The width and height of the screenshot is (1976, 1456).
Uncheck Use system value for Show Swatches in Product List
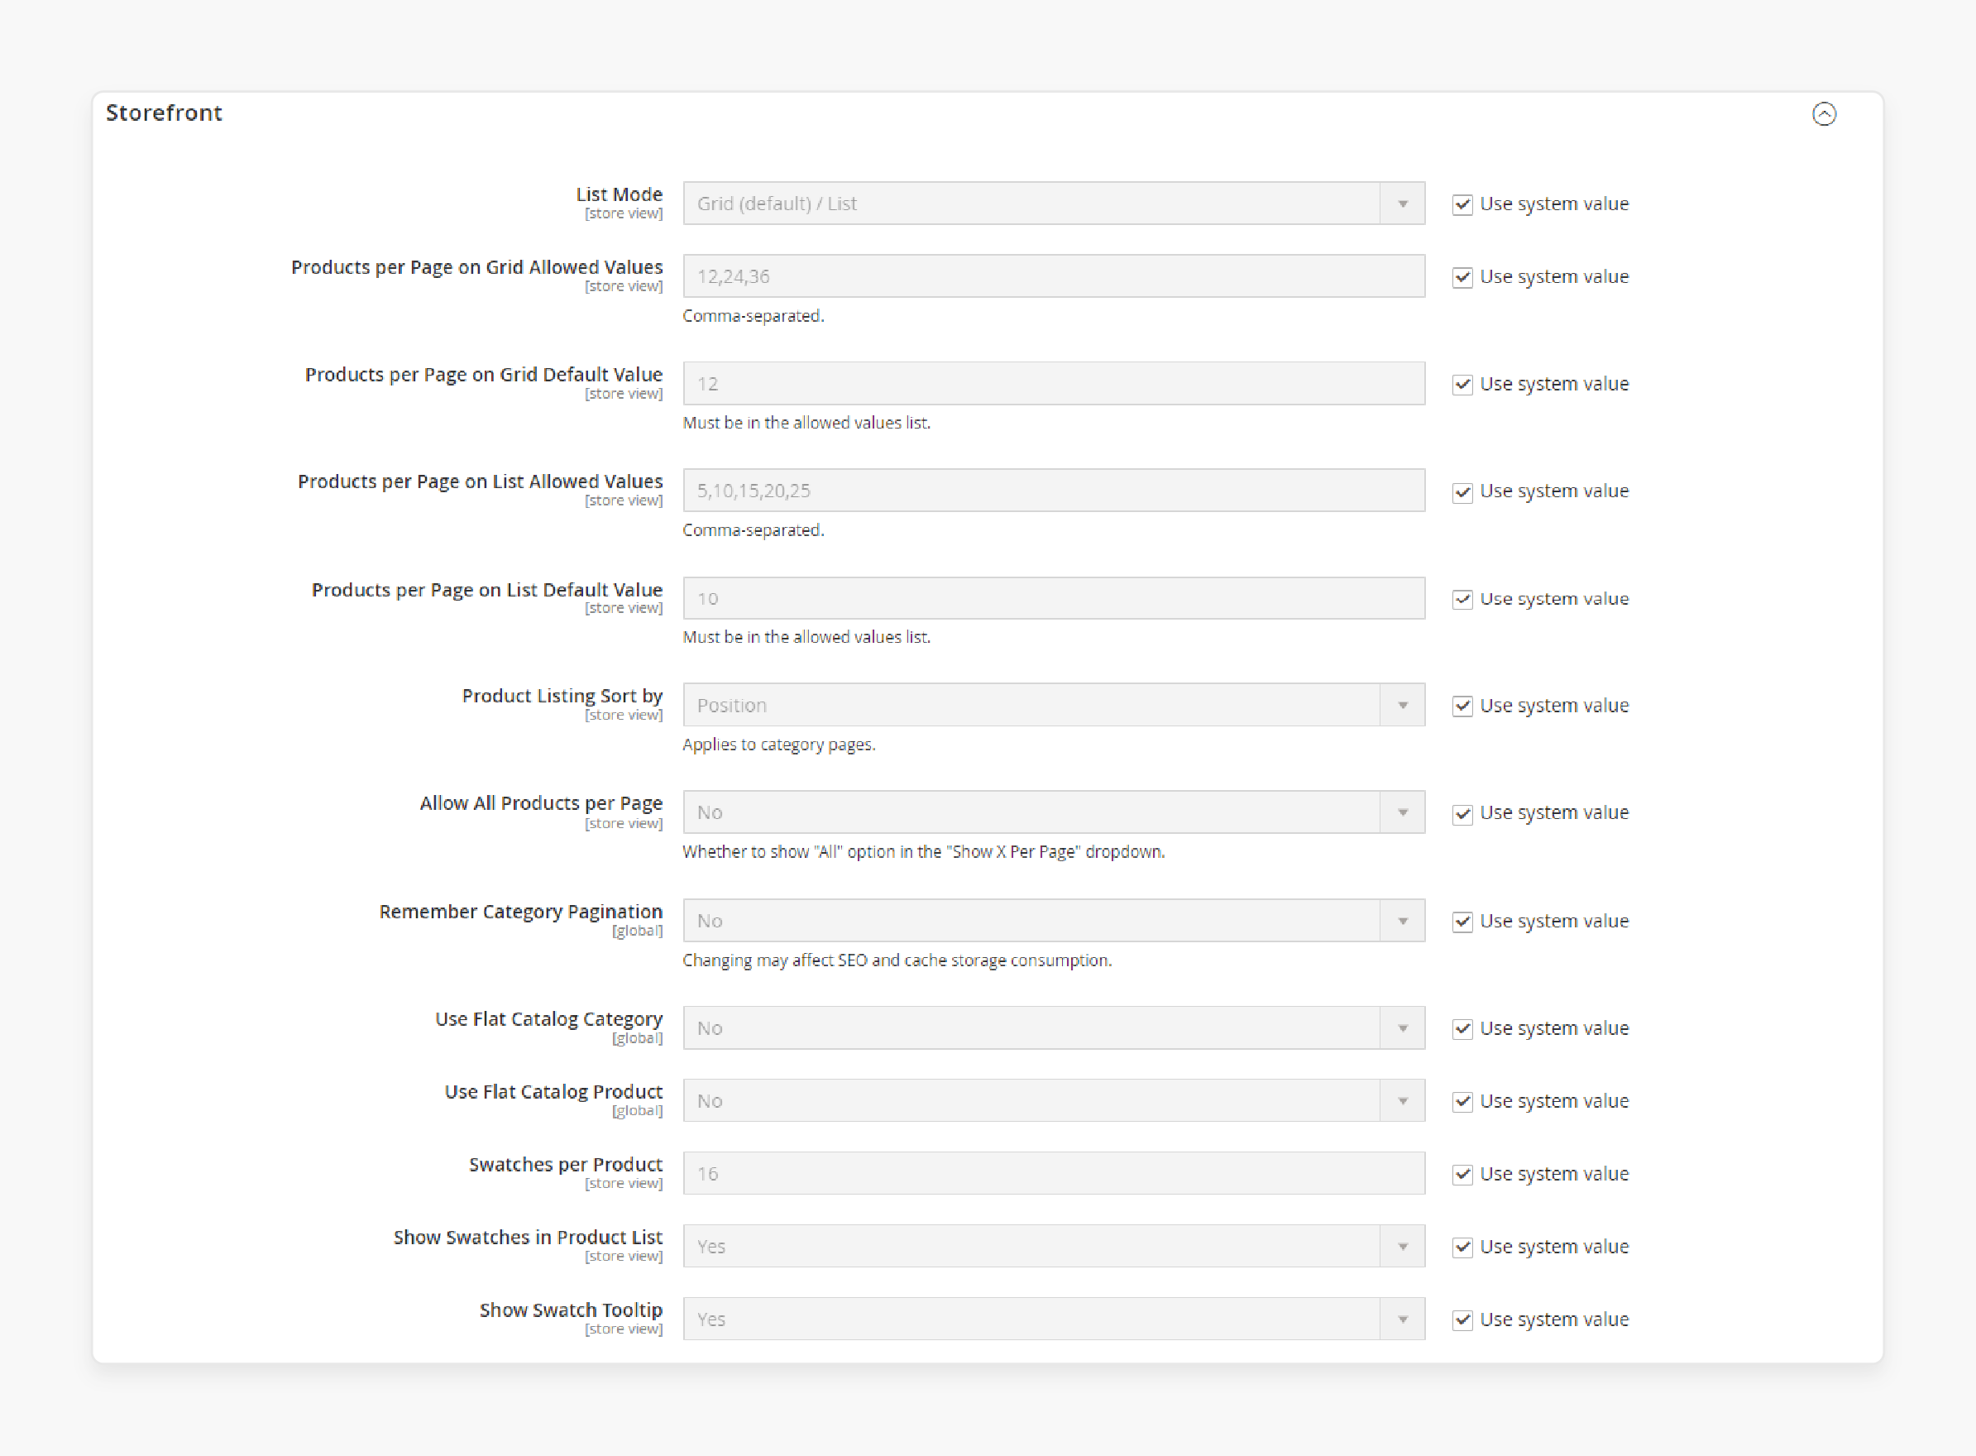tap(1462, 1248)
